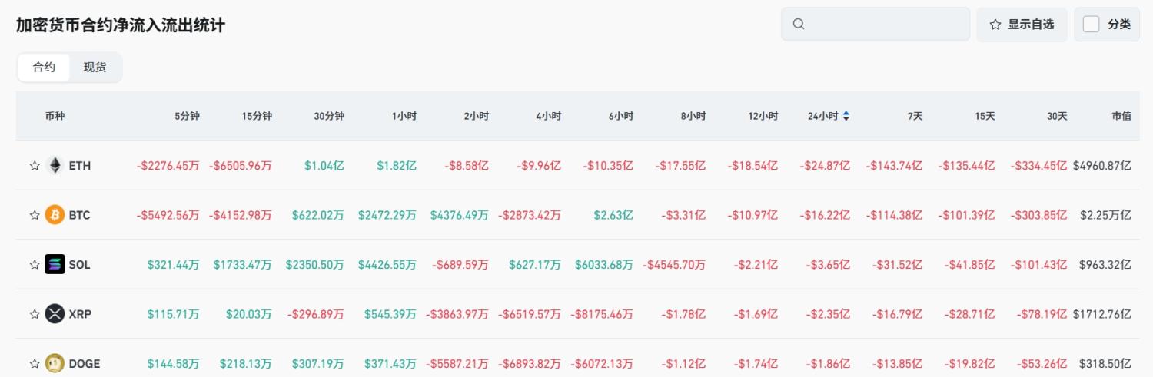Favorite BTC with its star icon

pyautogui.click(x=35, y=215)
